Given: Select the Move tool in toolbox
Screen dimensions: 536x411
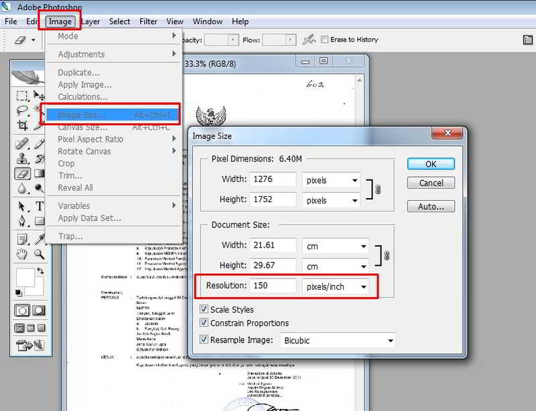Looking at the screenshot, I should 39,95.
